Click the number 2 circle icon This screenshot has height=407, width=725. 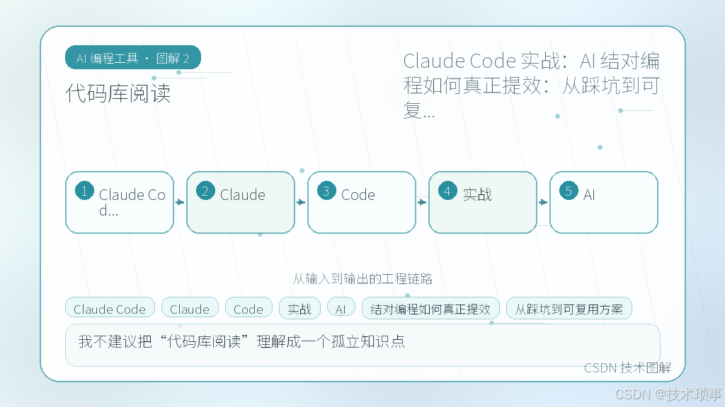coord(205,191)
